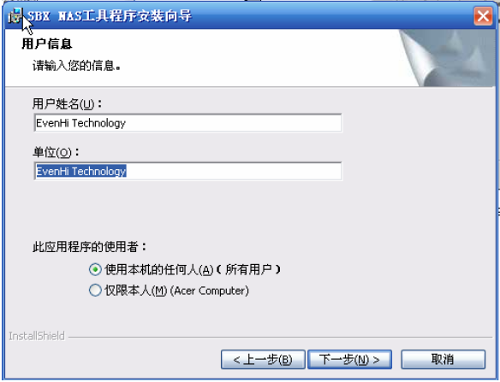The width and height of the screenshot is (500, 382).
Task: Click the SBX NAS工具程序安装向导 title bar
Action: [249, 16]
